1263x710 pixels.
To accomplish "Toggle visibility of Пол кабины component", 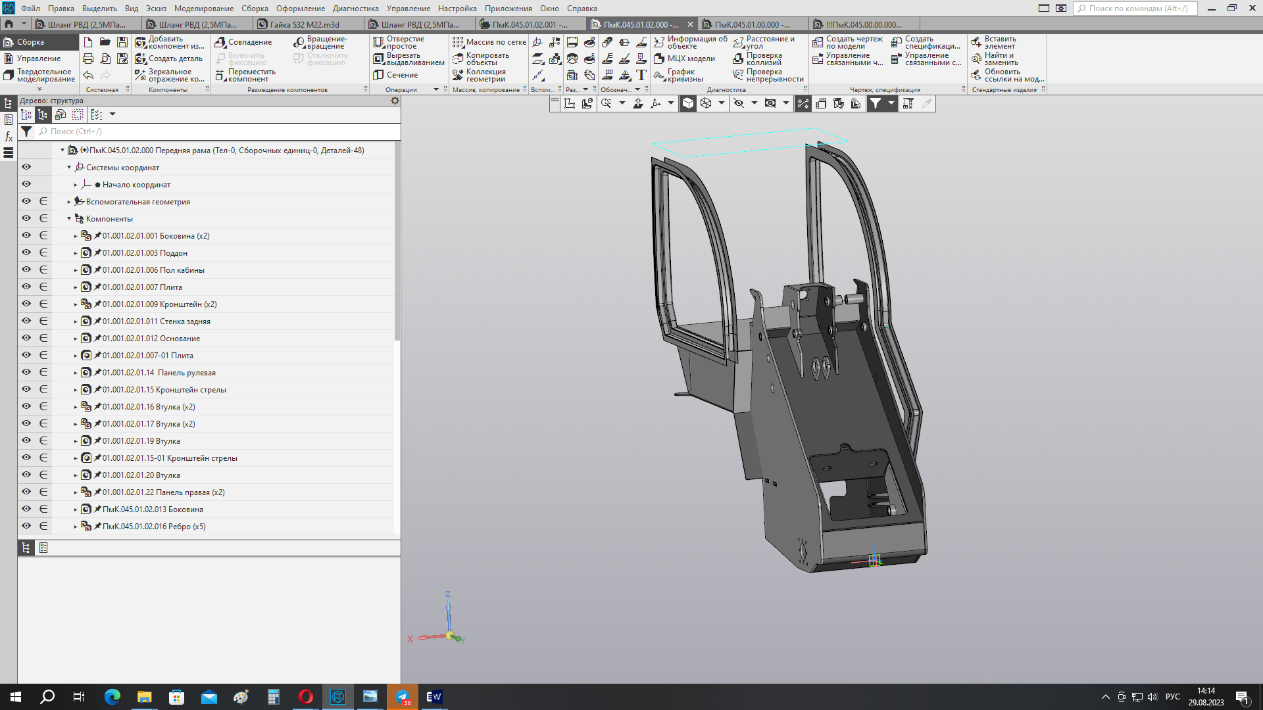I will tap(26, 270).
